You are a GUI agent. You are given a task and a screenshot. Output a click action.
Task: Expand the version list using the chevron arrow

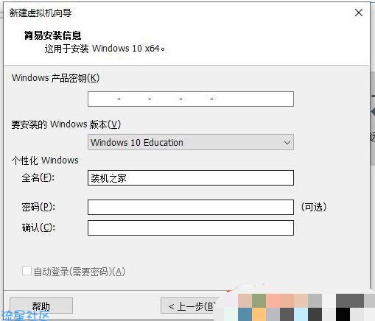(x=287, y=143)
